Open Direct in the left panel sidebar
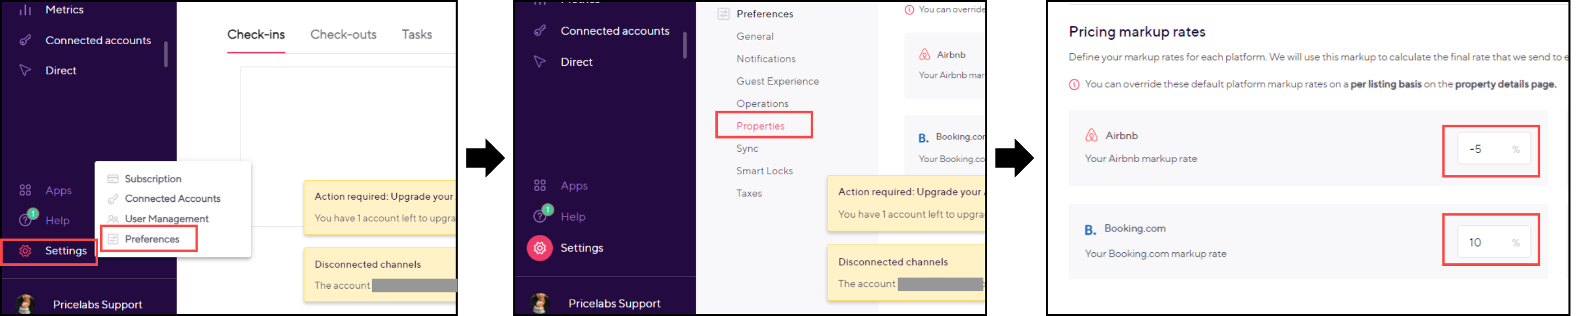 click(x=61, y=71)
